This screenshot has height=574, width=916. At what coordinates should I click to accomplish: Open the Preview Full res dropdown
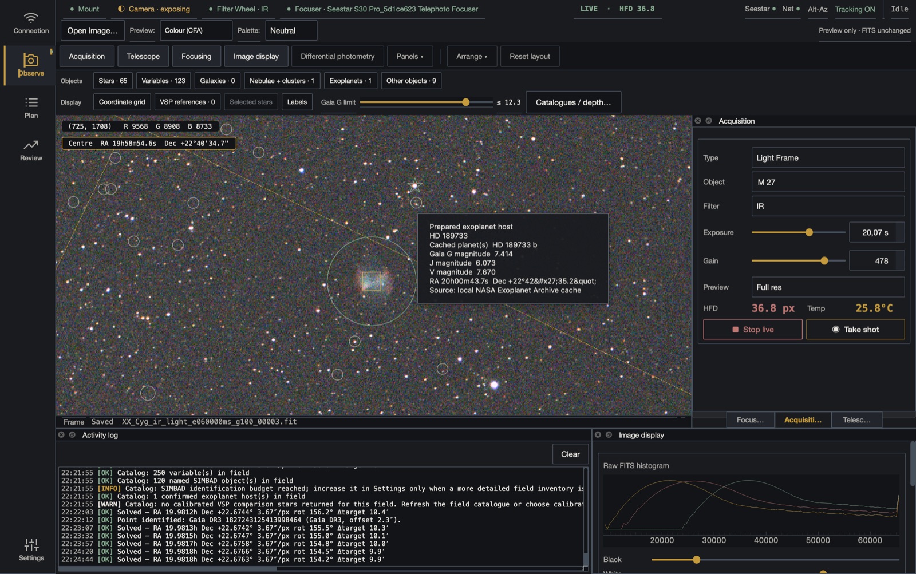828,287
